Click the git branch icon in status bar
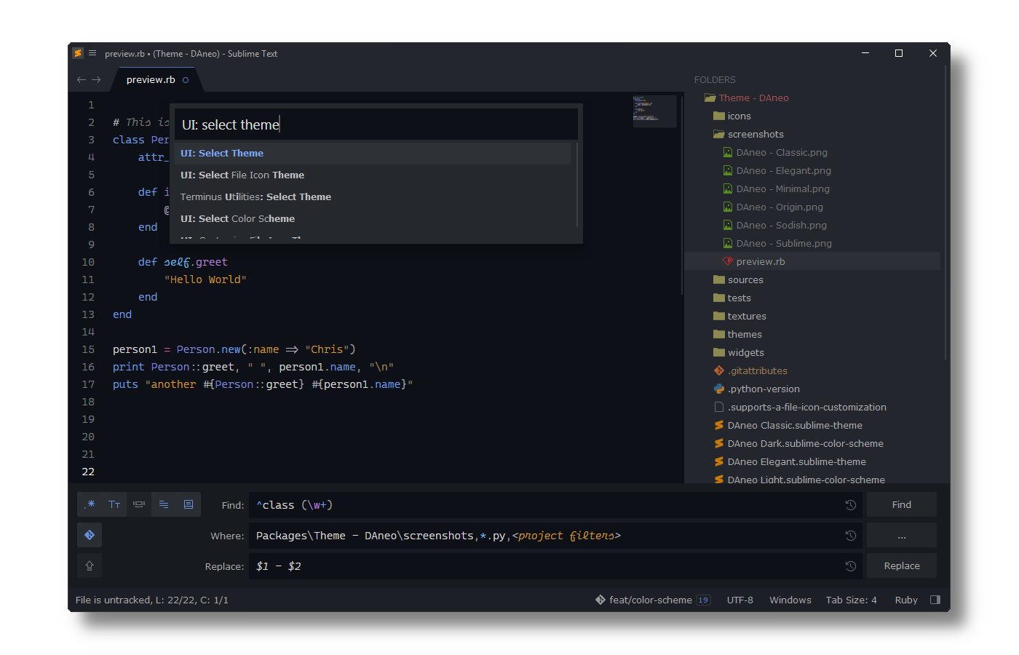Screen dimensions: 1019x655 600,600
